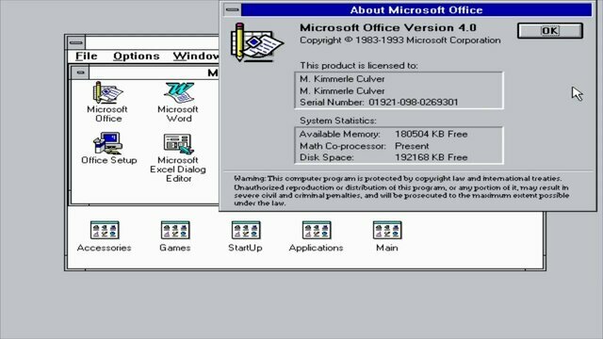Select the Office Setup icon

pyautogui.click(x=109, y=149)
